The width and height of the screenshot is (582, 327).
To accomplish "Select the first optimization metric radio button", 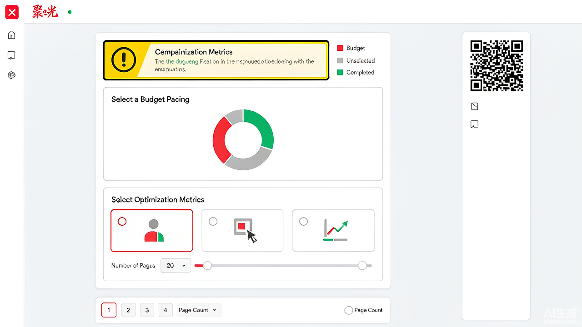I will pos(122,221).
